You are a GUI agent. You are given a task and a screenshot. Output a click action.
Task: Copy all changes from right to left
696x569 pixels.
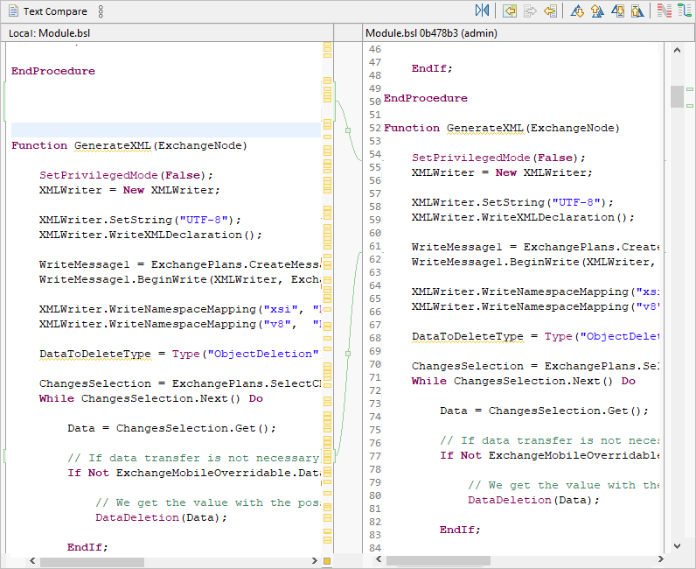510,11
